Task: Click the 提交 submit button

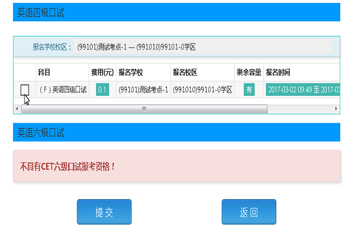Action: (104, 212)
